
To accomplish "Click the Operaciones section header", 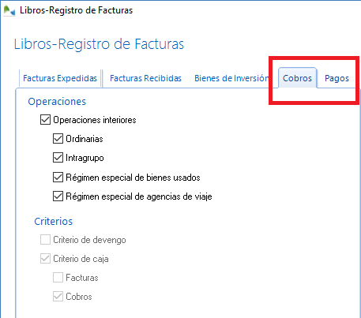I will click(x=57, y=102).
